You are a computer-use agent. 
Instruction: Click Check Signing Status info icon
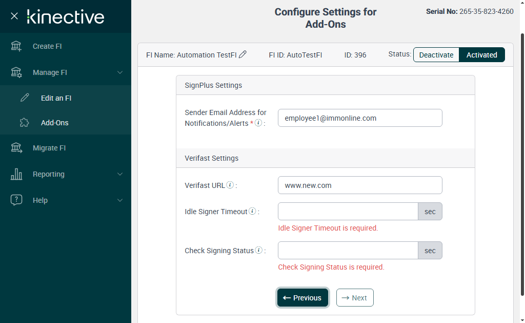point(259,250)
